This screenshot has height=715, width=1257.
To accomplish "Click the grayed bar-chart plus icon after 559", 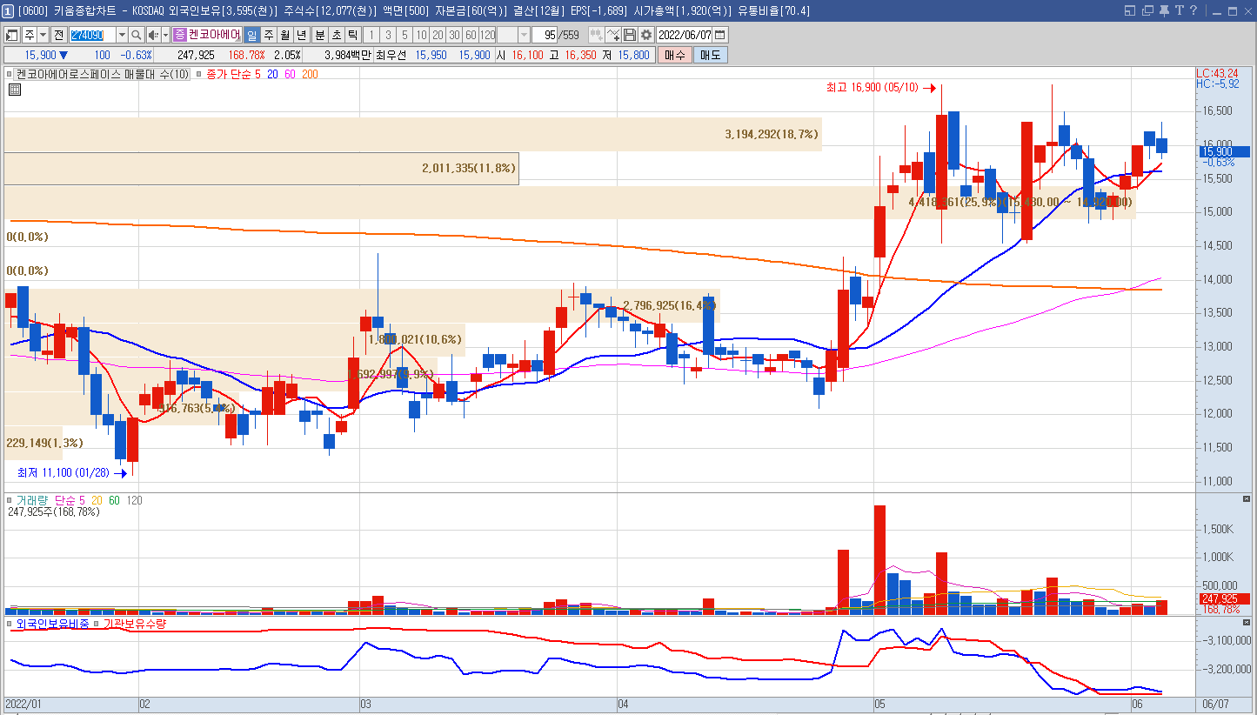I will [597, 35].
